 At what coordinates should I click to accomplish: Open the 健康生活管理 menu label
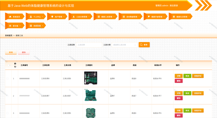coord(182,17)
